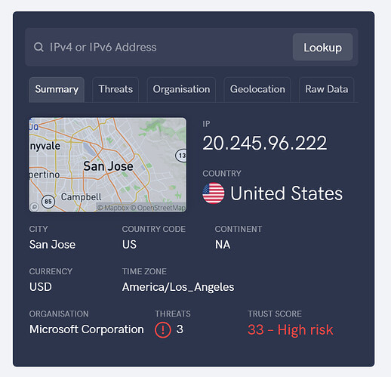Screen dimensions: 391x377
Task: Click the red threats warning icon
Action: click(x=163, y=329)
